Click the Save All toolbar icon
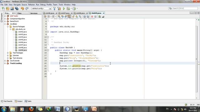This screenshot has width=200, height=112. click(17, 8)
